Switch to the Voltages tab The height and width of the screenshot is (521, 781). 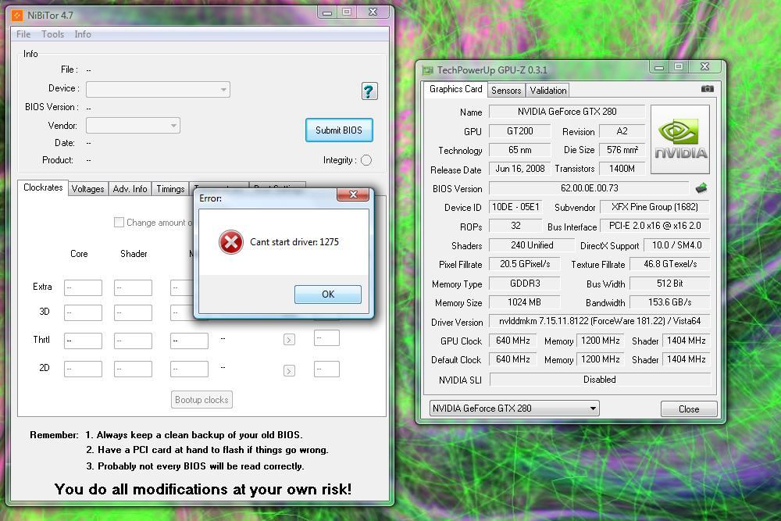tap(87, 189)
